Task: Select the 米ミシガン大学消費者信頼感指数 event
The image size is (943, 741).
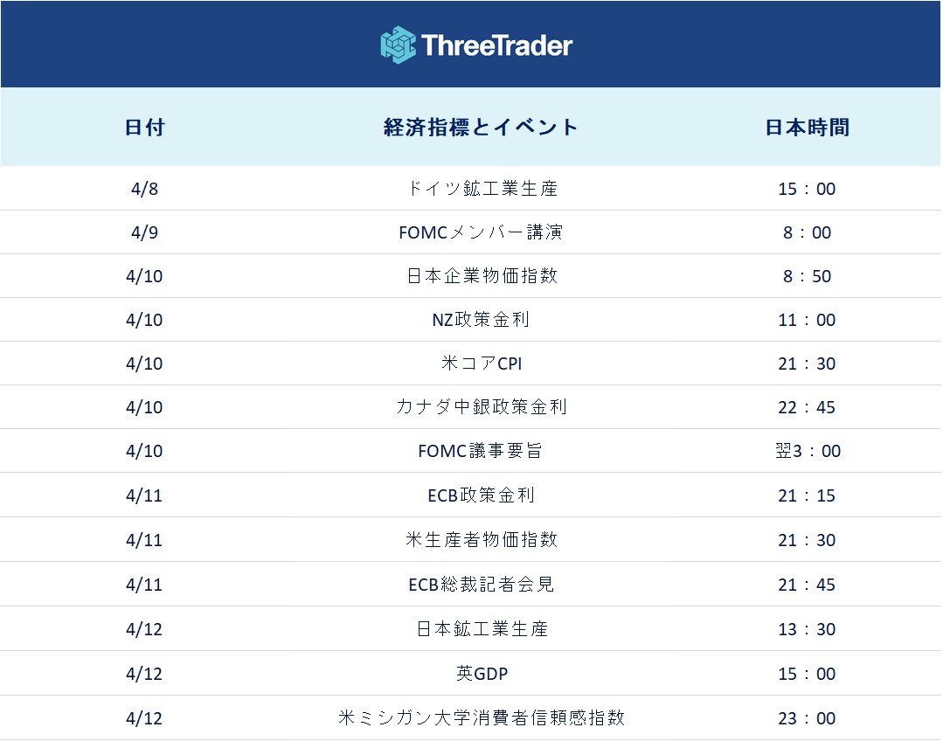Action: pyautogui.click(x=482, y=718)
